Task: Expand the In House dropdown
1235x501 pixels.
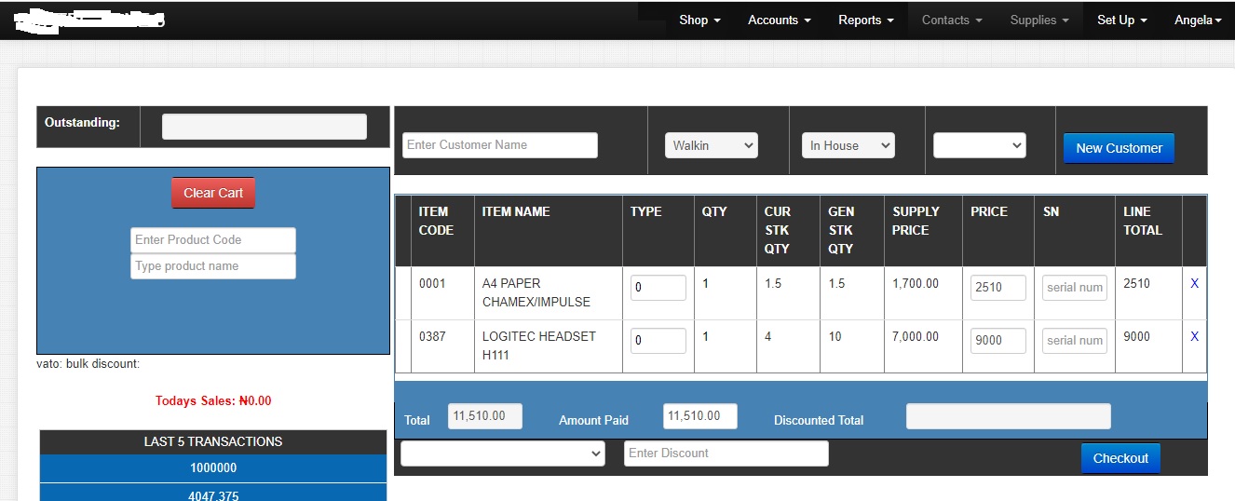Action: 848,145
